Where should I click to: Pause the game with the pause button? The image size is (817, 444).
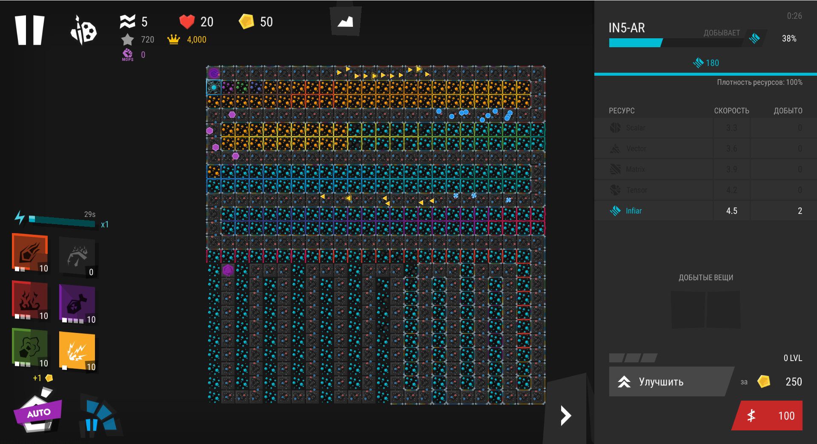[x=30, y=30]
